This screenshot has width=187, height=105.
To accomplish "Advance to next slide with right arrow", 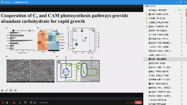I will tap(16, 90).
